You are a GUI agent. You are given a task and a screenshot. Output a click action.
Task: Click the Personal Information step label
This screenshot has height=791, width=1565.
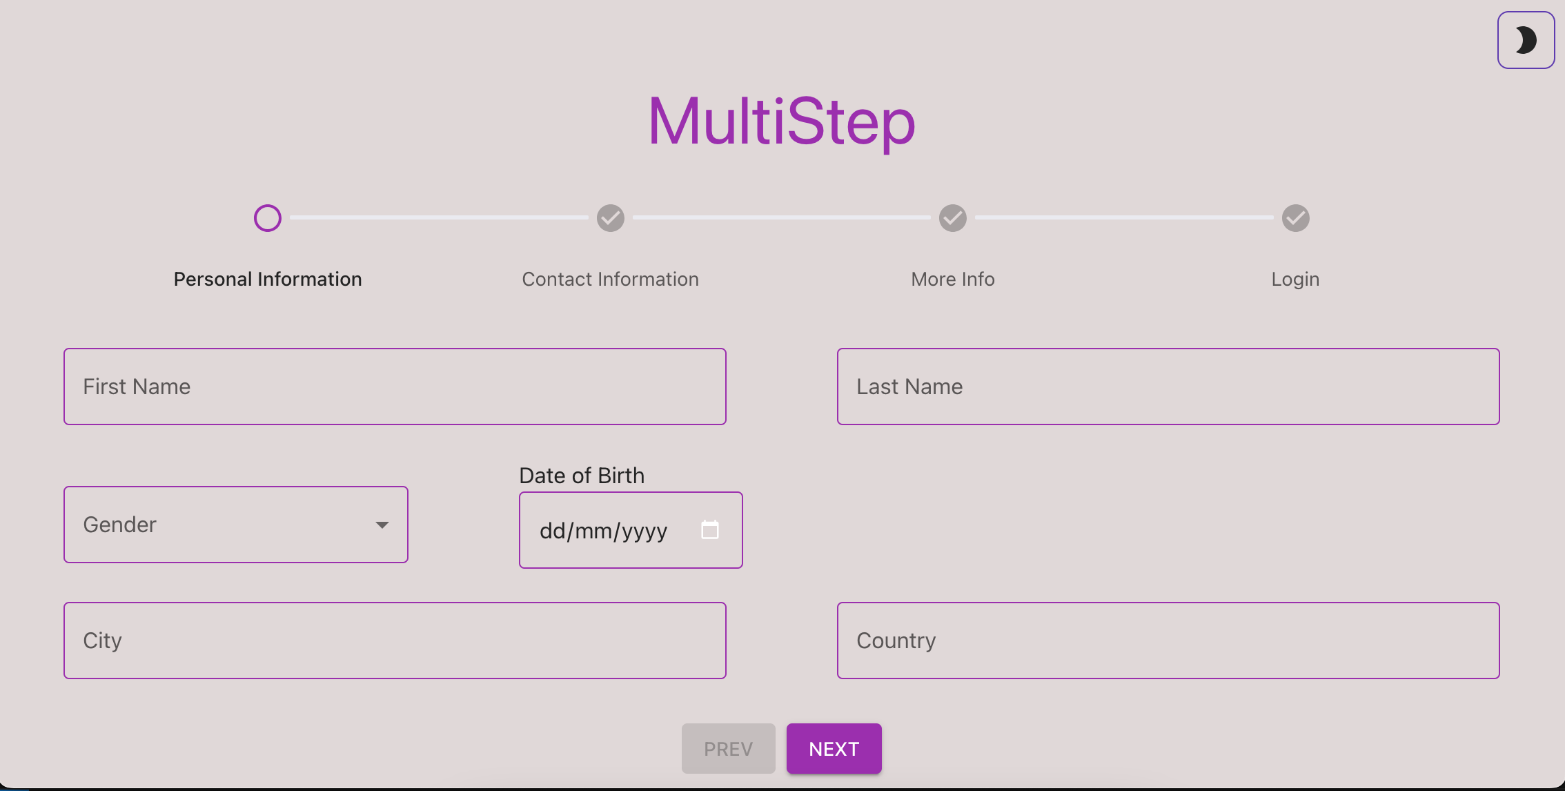(x=268, y=279)
